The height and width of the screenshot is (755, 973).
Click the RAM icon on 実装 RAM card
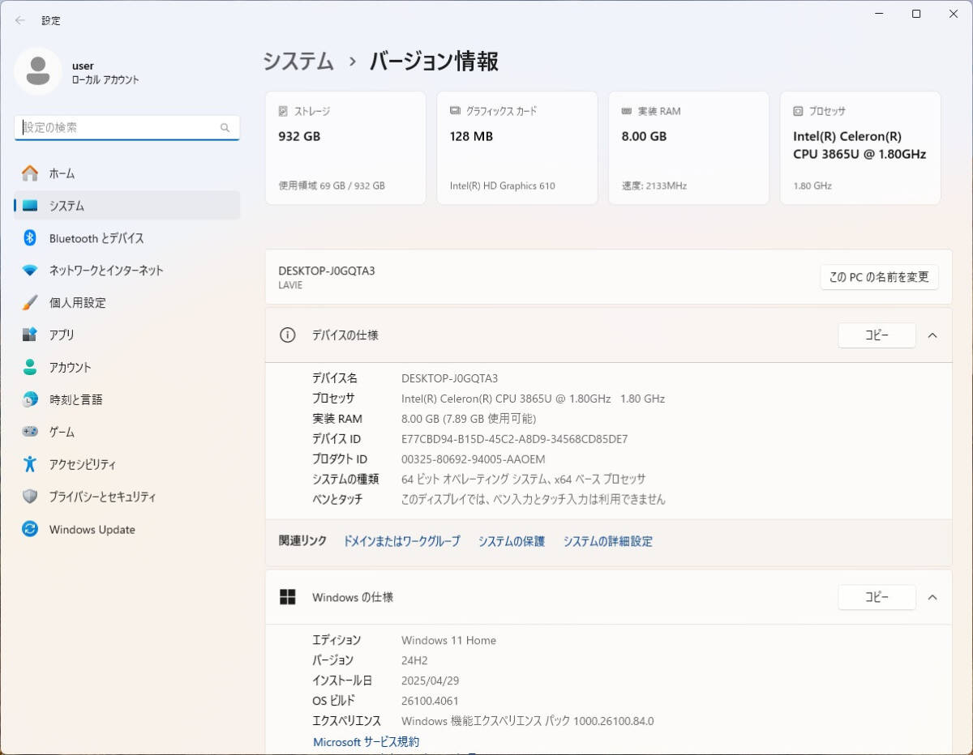tap(627, 111)
